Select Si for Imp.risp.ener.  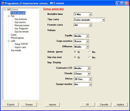(75, 57)
